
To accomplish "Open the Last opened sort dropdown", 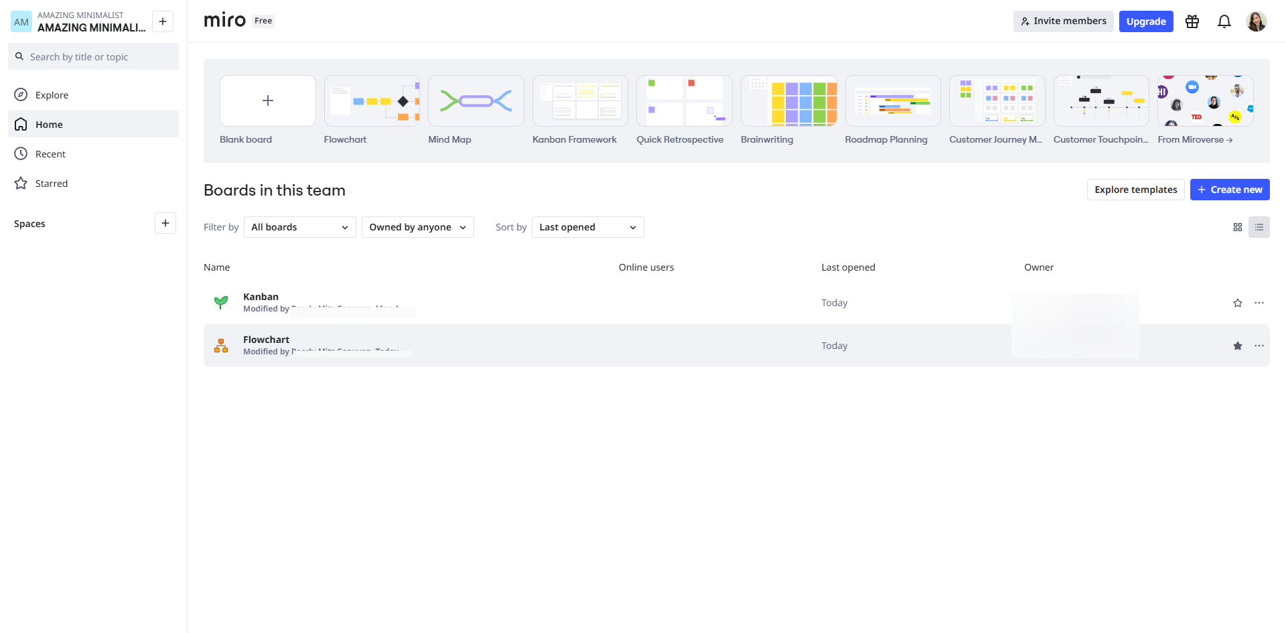I will (x=588, y=227).
